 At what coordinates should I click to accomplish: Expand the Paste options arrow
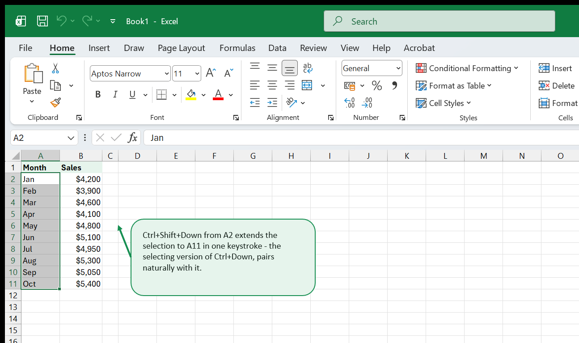coord(32,102)
